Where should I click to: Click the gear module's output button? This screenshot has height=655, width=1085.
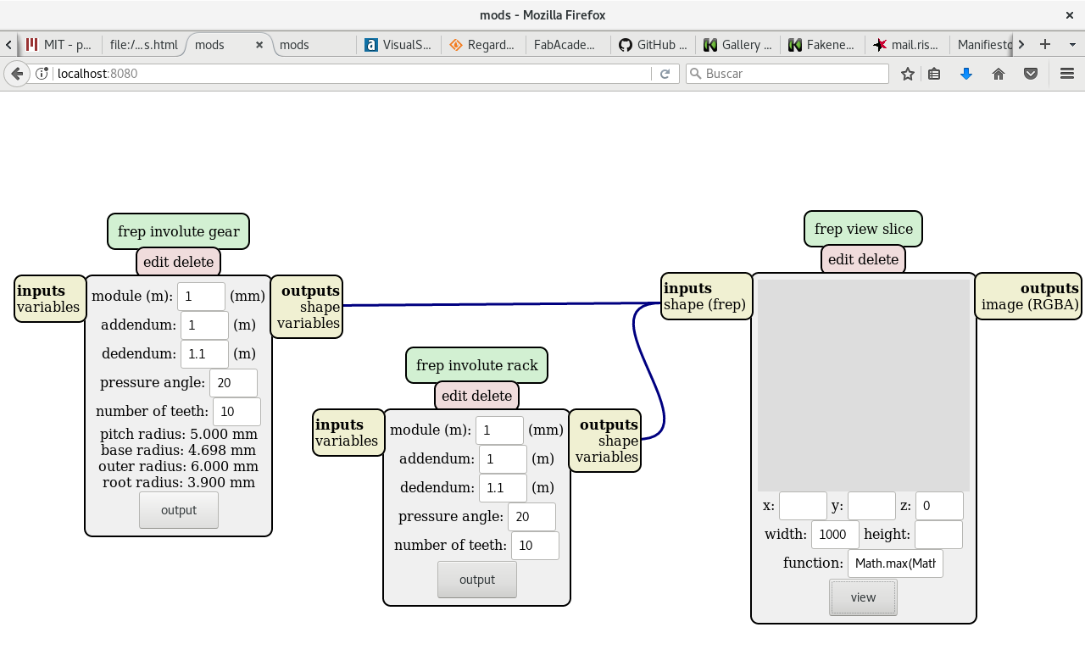pos(179,510)
